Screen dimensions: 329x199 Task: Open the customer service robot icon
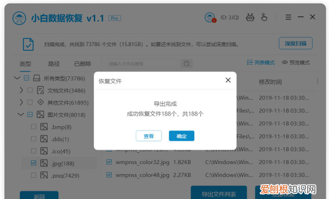click(x=250, y=17)
